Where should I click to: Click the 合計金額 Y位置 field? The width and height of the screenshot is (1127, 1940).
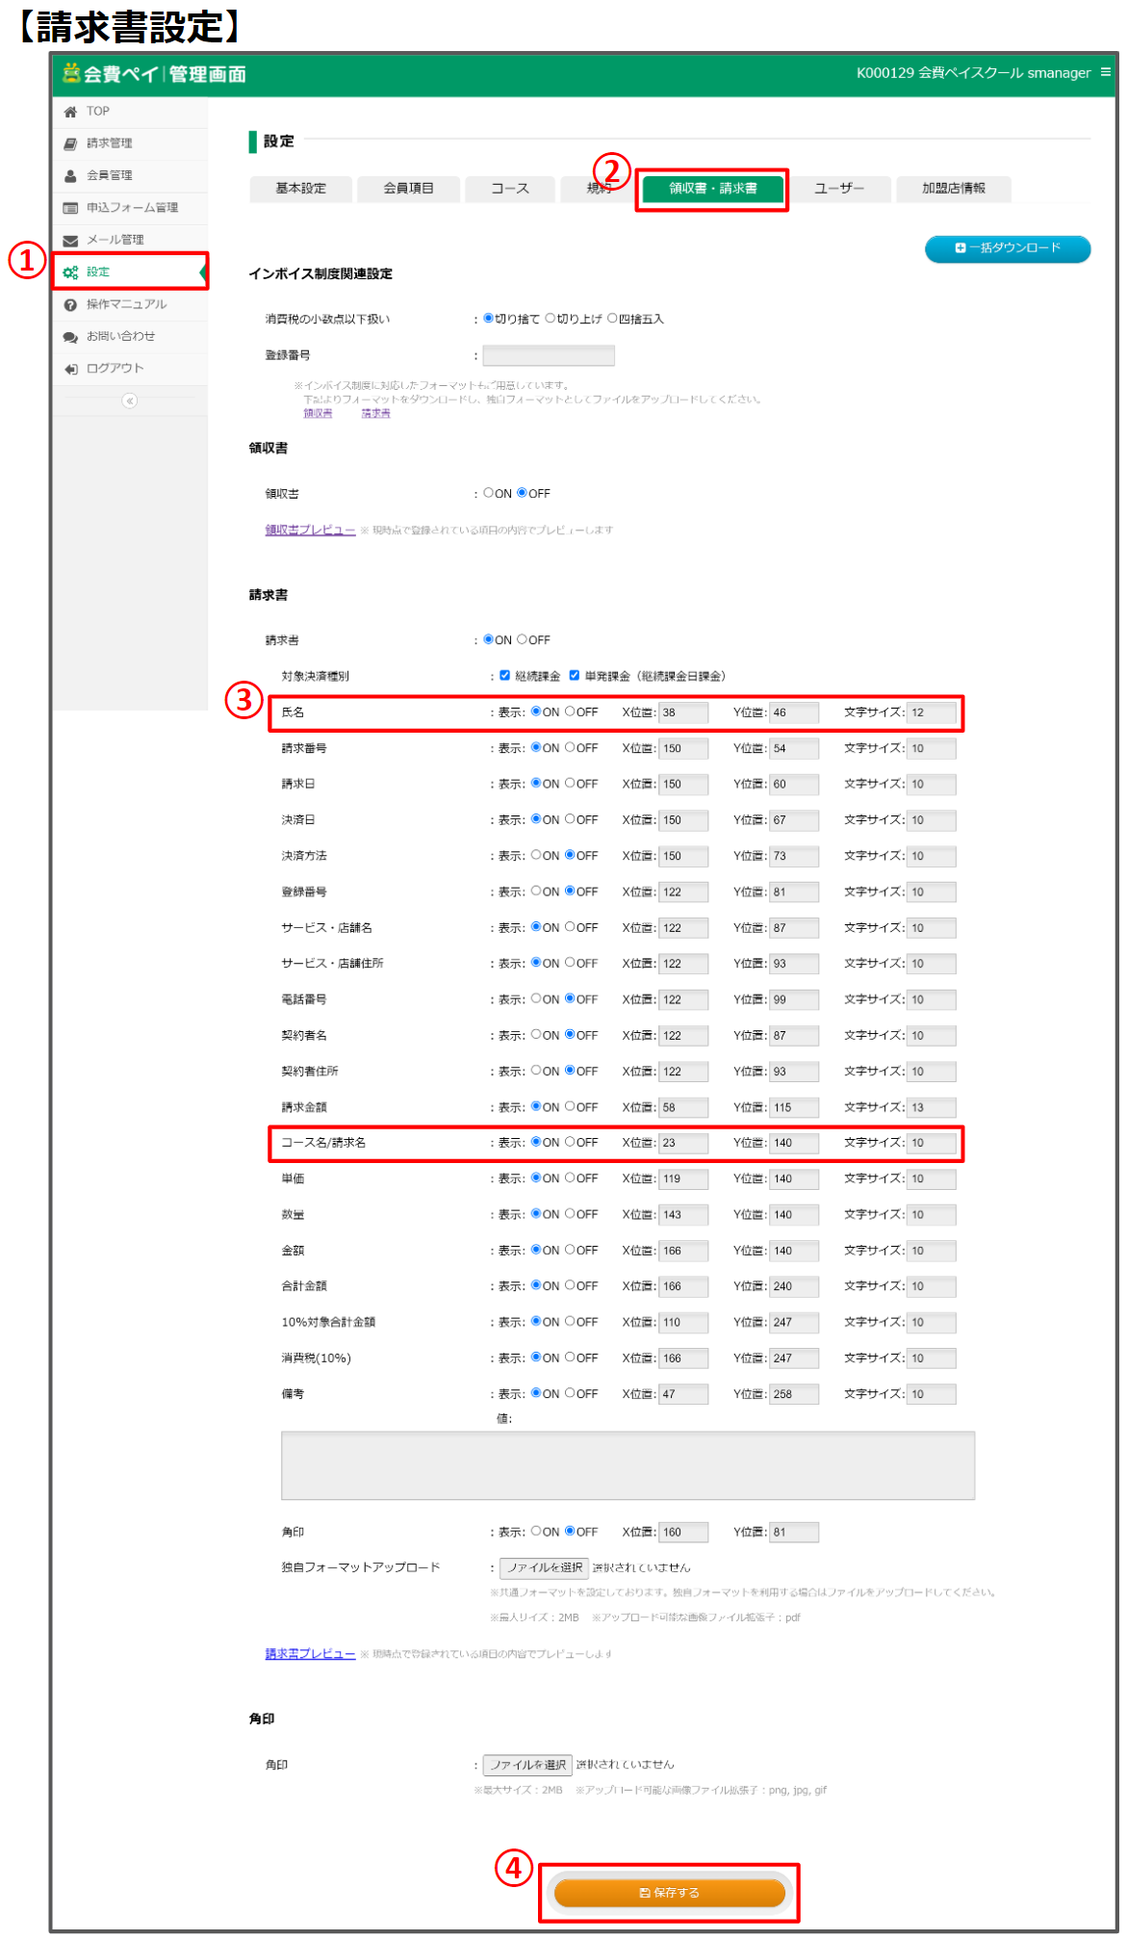pyautogui.click(x=794, y=1286)
